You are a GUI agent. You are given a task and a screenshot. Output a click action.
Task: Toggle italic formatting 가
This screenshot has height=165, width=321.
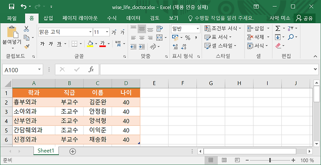point(51,44)
